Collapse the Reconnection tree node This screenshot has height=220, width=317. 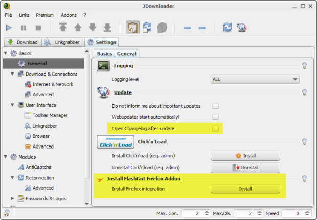pyautogui.click(x=12, y=178)
